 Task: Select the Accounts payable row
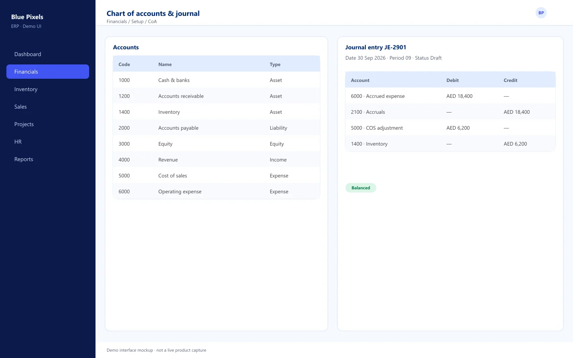(x=216, y=128)
